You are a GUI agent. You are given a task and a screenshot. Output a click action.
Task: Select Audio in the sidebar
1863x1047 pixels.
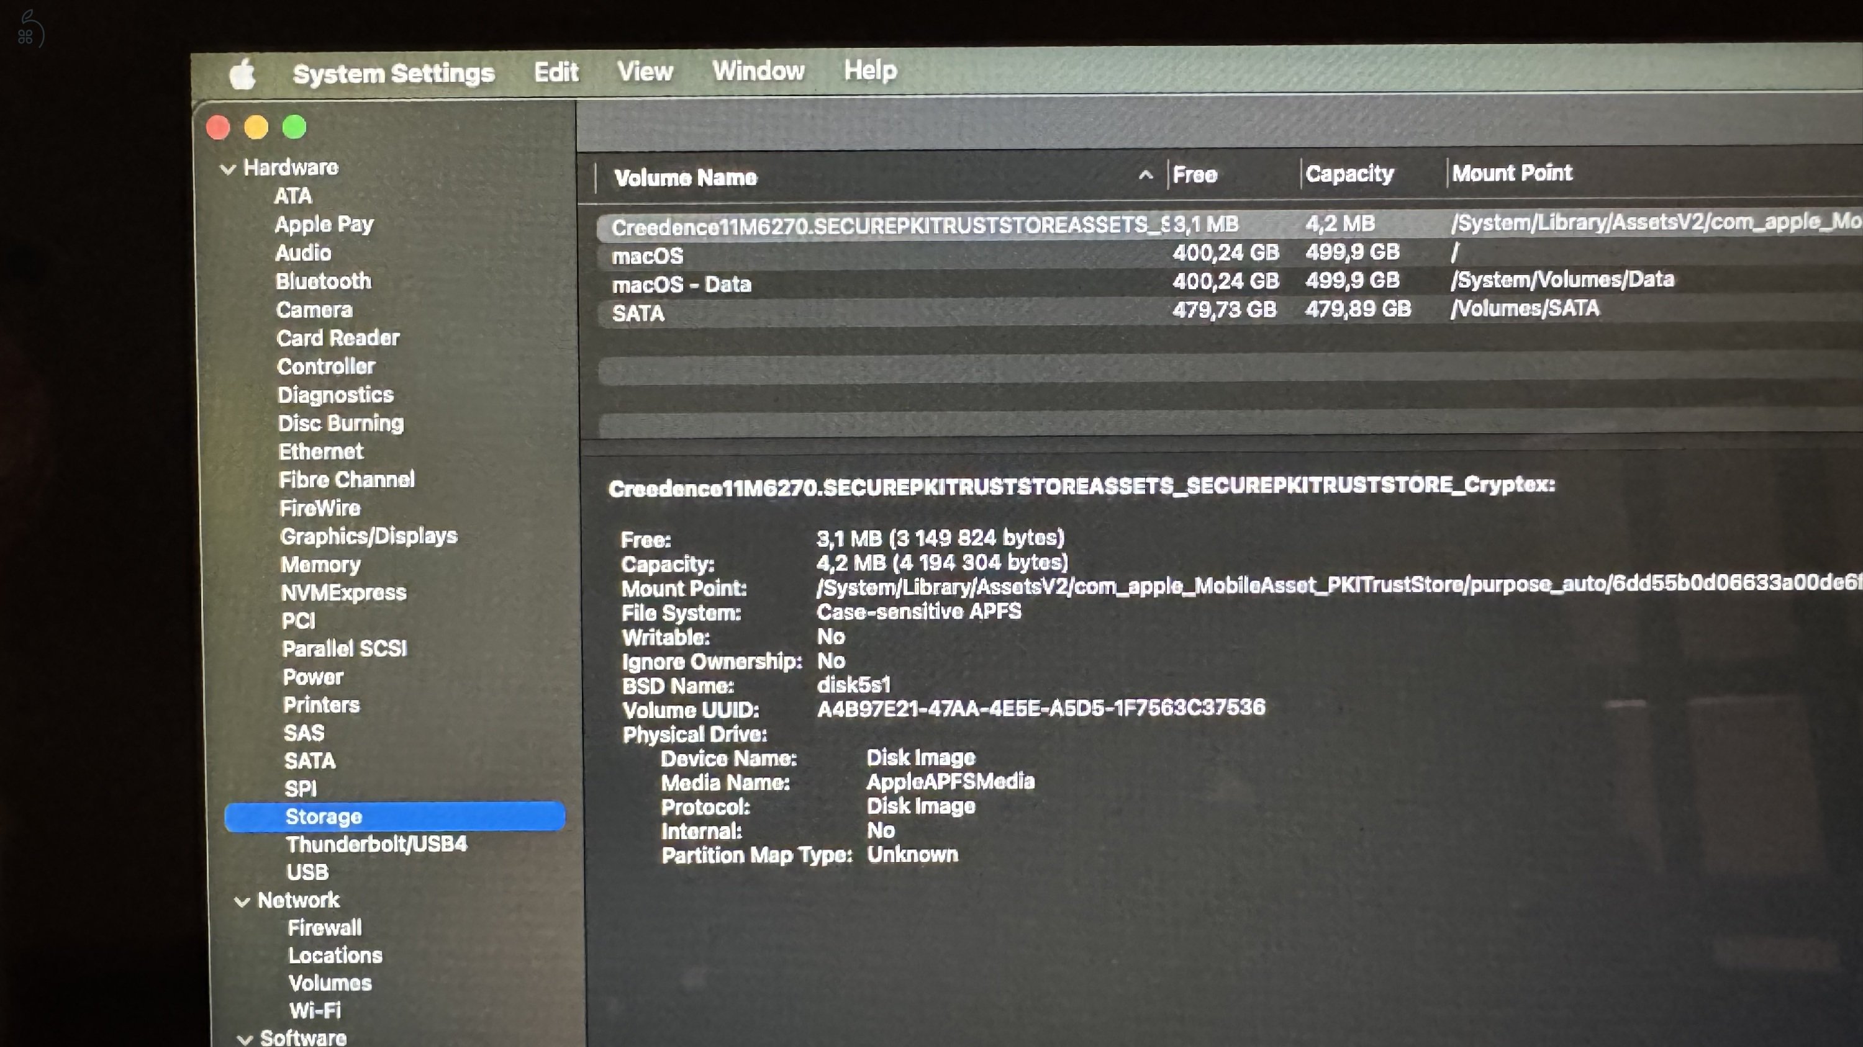(x=303, y=253)
